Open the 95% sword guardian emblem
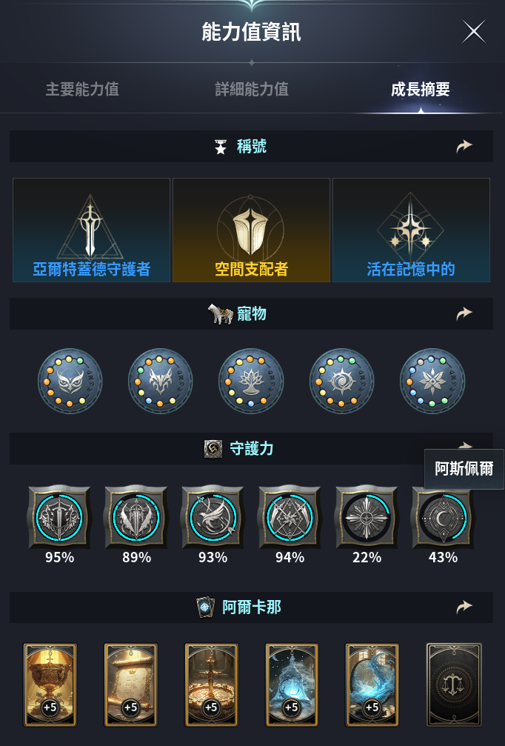 (x=59, y=517)
